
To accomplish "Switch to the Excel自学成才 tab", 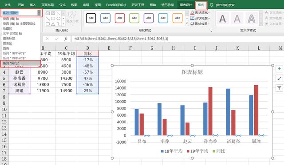I will (x=116, y=5).
